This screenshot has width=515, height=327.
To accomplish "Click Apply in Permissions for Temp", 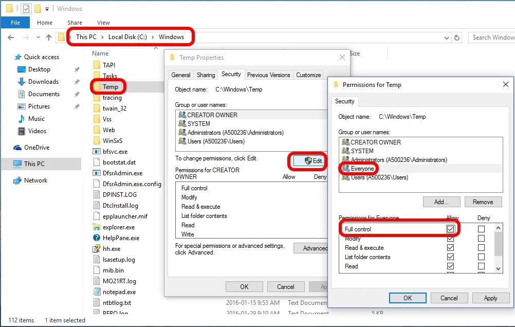I will [490, 298].
